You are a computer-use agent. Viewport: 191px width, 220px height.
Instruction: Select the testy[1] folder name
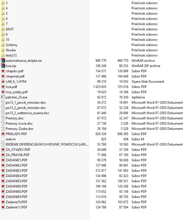click(x=11, y=55)
